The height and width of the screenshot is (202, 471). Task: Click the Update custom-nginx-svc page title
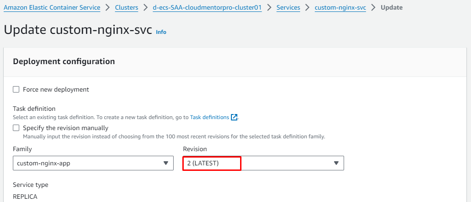[x=78, y=30]
